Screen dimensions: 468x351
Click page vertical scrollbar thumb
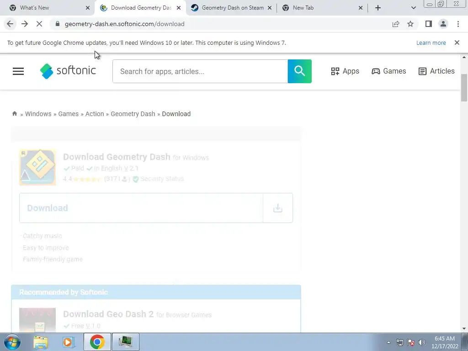coord(464,88)
